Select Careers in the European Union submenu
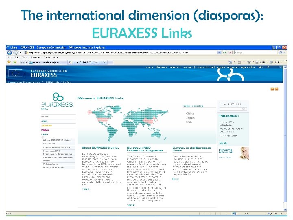This screenshot has width=293, height=220. tap(57, 159)
